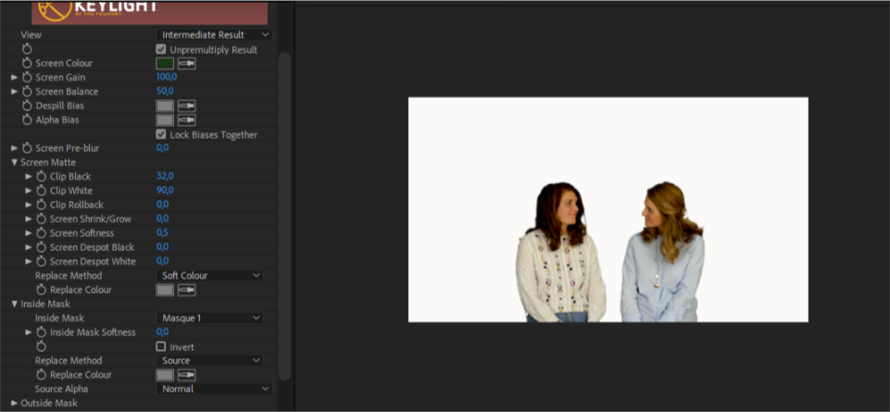Open the View dropdown showing Intermediate Result

point(212,35)
